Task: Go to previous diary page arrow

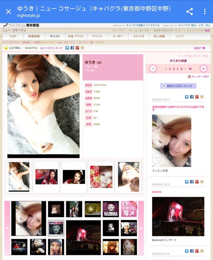Action: coord(153,68)
